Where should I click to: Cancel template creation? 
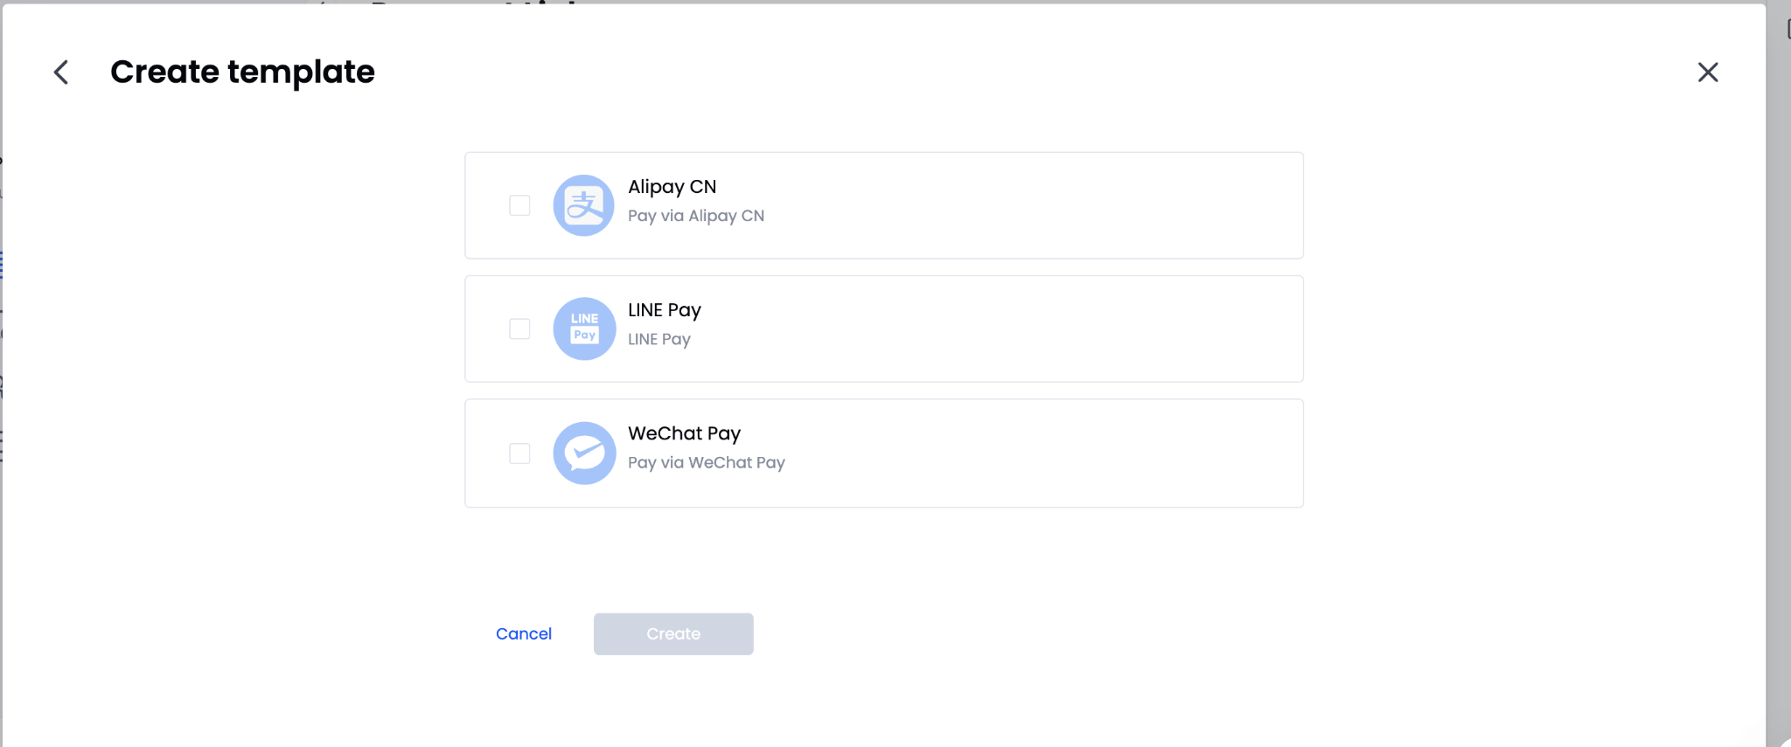pyautogui.click(x=524, y=633)
